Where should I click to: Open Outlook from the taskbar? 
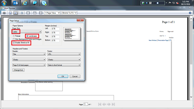click(x=15, y=3)
